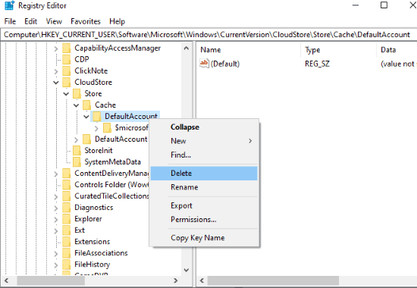This screenshot has height=288, width=417.
Task: Collapse the Store key chevron
Action: click(66, 94)
